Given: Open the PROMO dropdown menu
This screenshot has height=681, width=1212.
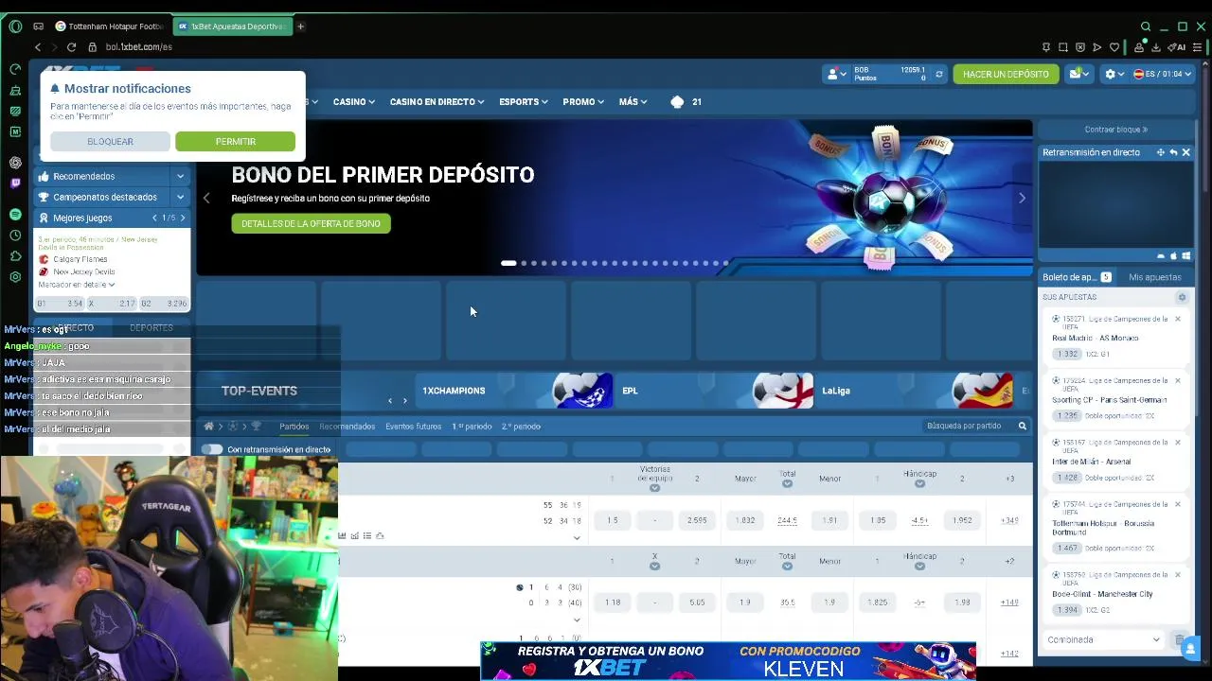Looking at the screenshot, I should tap(583, 101).
